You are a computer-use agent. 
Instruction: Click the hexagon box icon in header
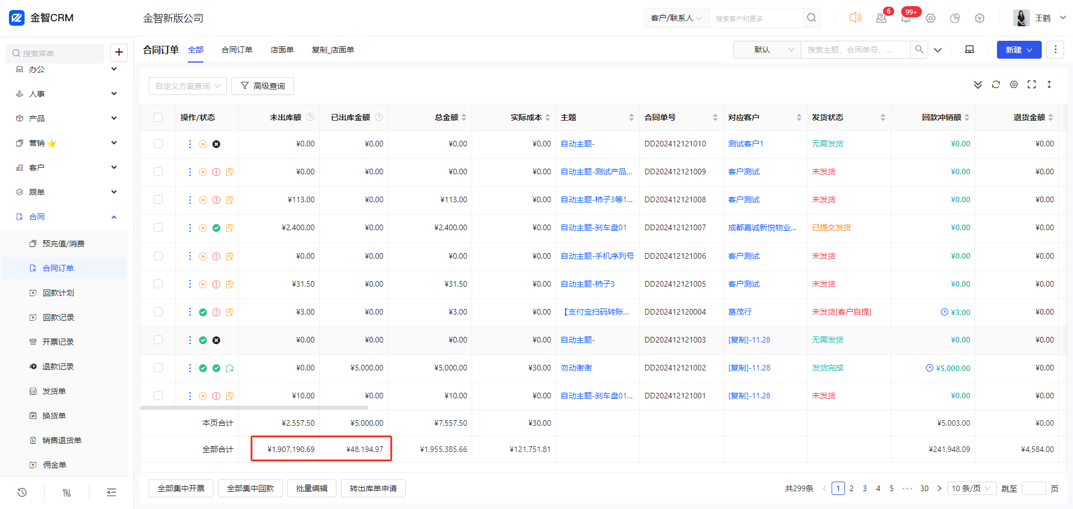[980, 18]
